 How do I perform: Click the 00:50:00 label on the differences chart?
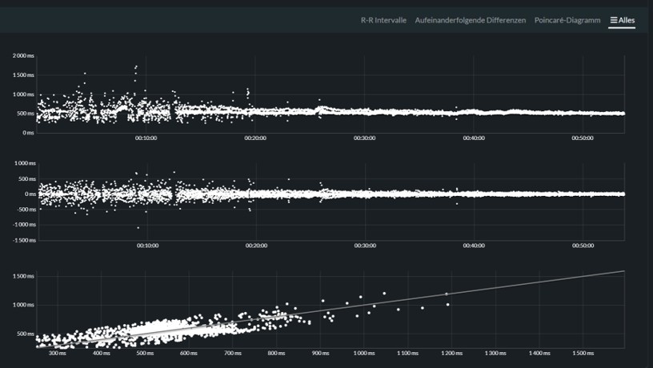[x=583, y=246]
